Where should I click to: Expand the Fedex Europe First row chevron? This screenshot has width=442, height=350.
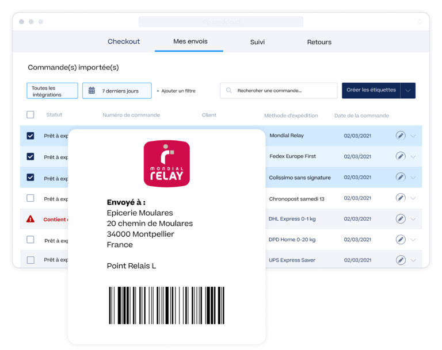point(413,157)
